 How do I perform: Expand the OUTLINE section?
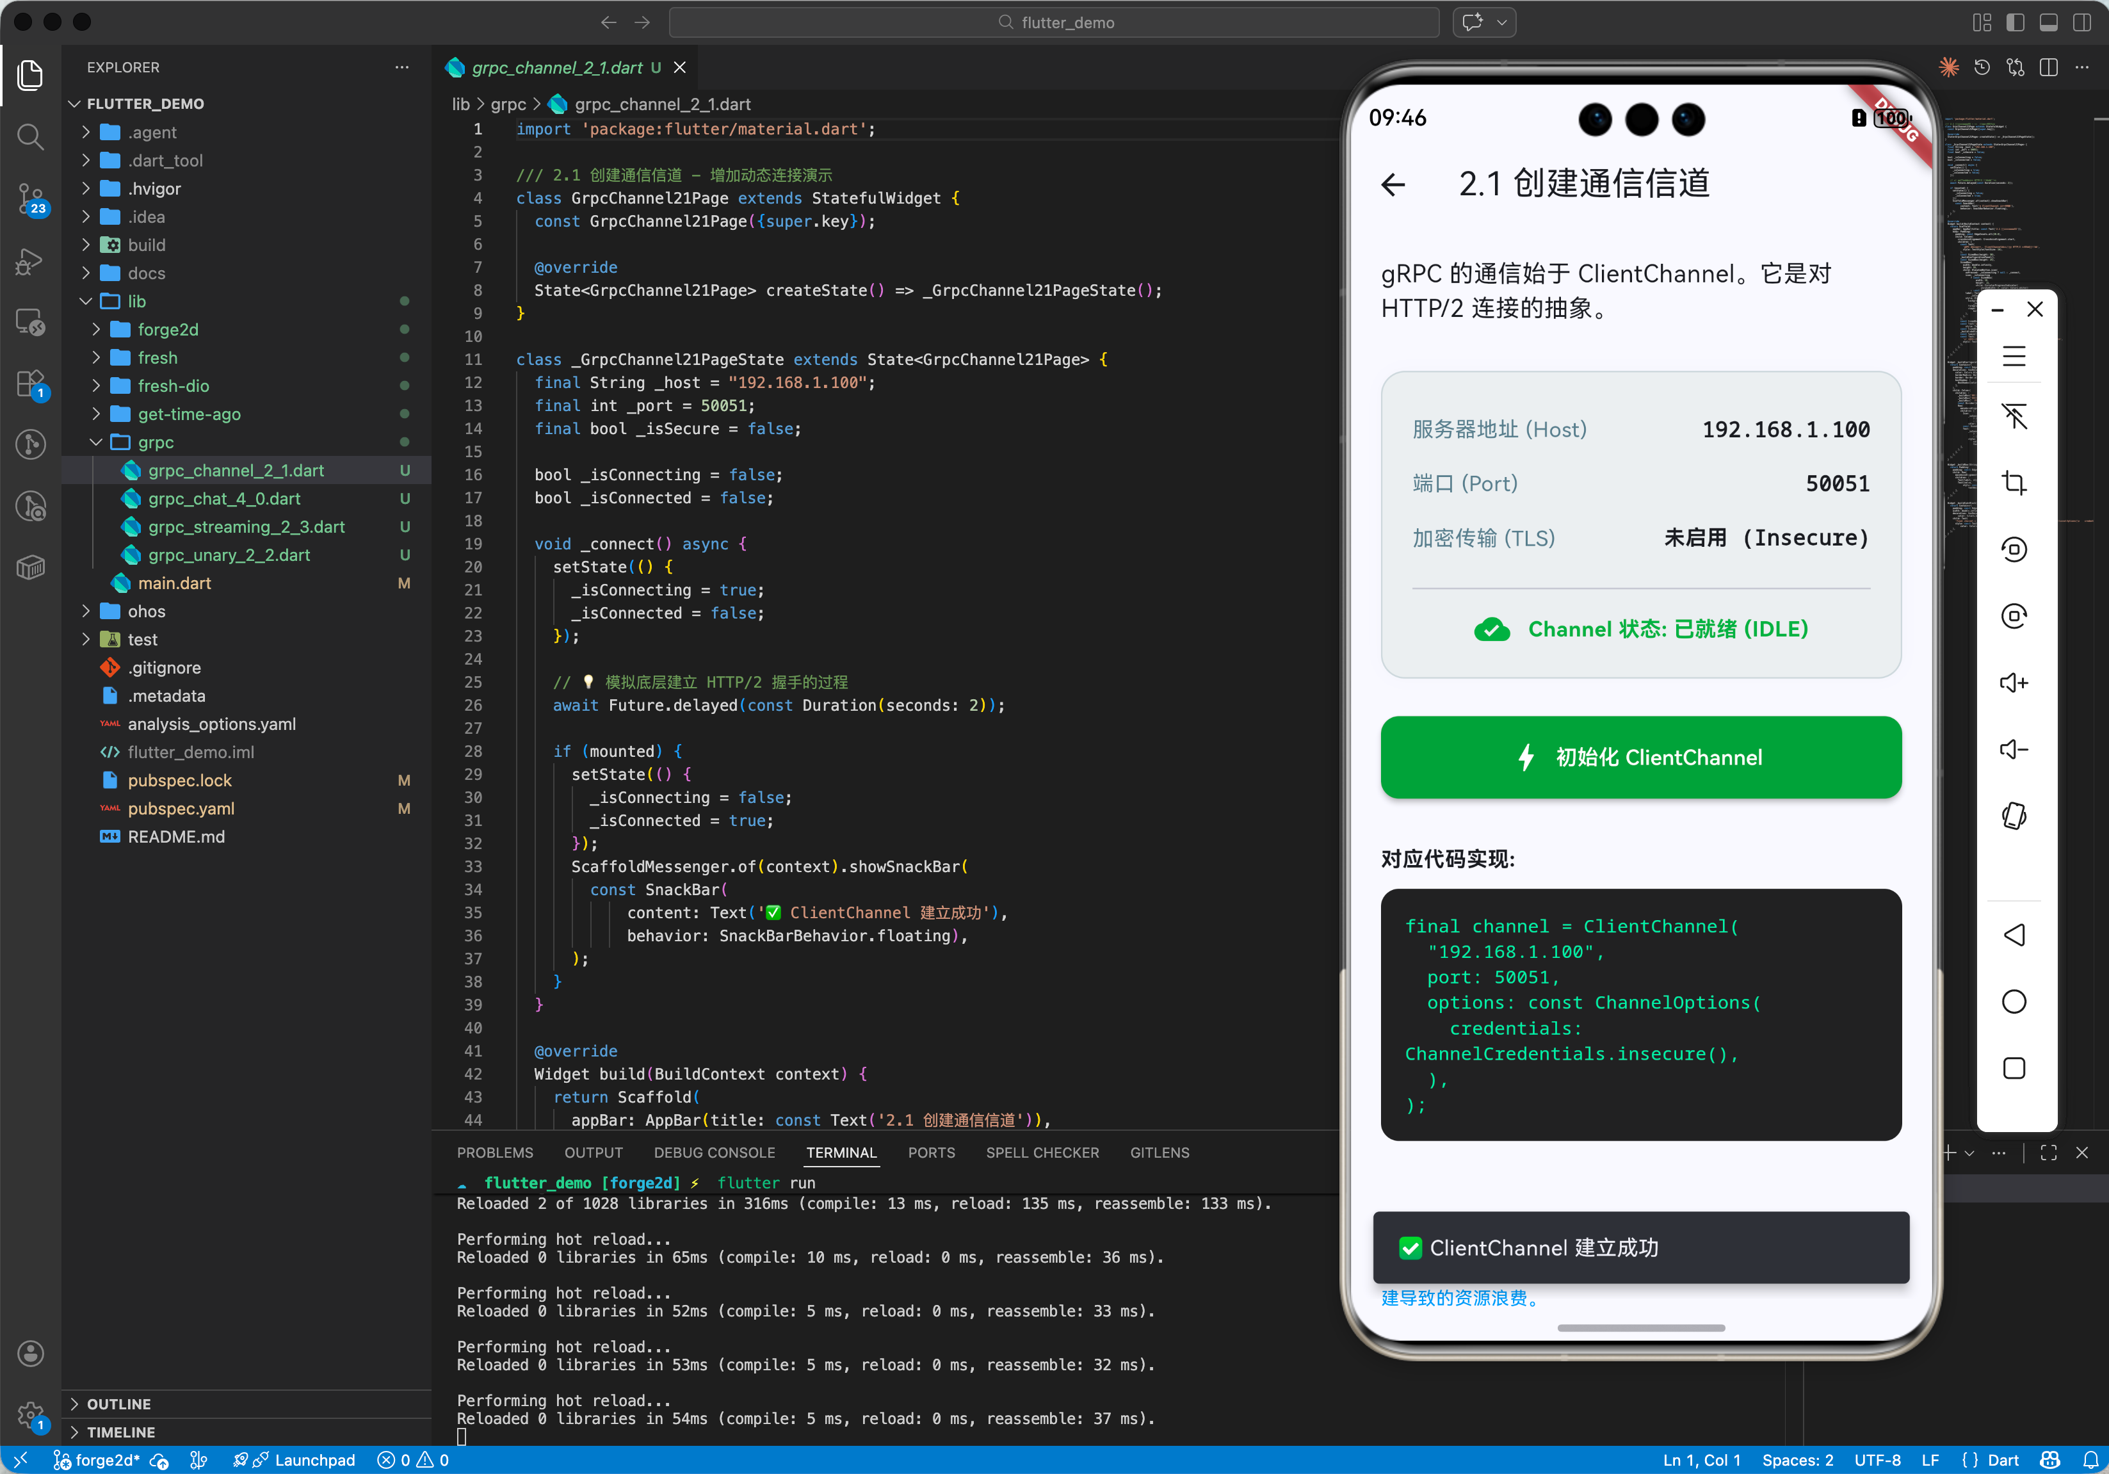(118, 1404)
